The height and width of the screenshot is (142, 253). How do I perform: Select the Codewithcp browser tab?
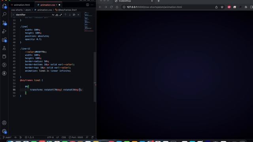pos(134,1)
